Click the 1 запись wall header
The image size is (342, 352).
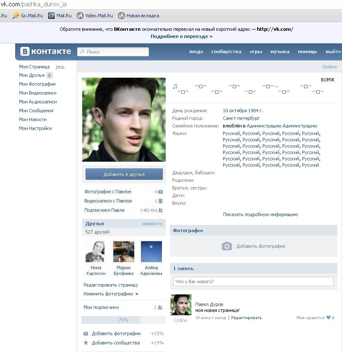(183, 268)
